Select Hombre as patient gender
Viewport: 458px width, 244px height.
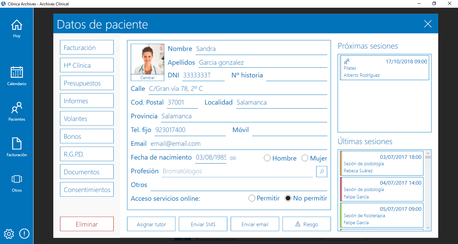point(267,158)
